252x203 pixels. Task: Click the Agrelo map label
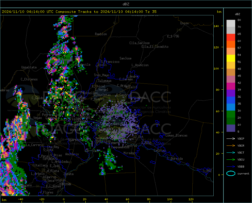click(x=75, y=130)
